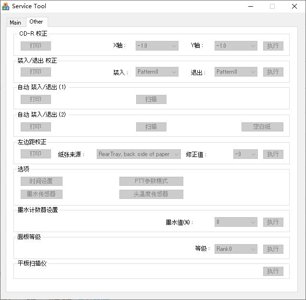Click 扫描 in 自动 装入/退出 (2) section
306x300 pixels.
click(x=151, y=127)
